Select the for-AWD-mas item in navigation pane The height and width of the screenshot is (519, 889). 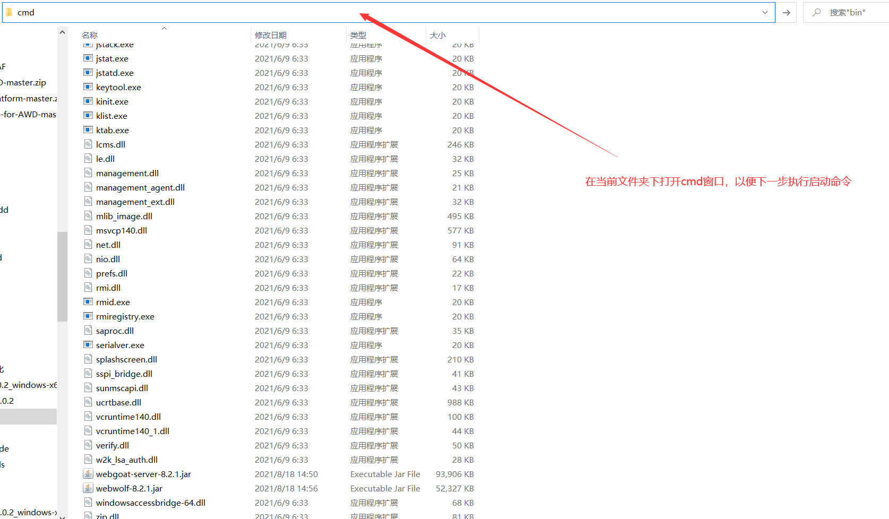(x=28, y=114)
